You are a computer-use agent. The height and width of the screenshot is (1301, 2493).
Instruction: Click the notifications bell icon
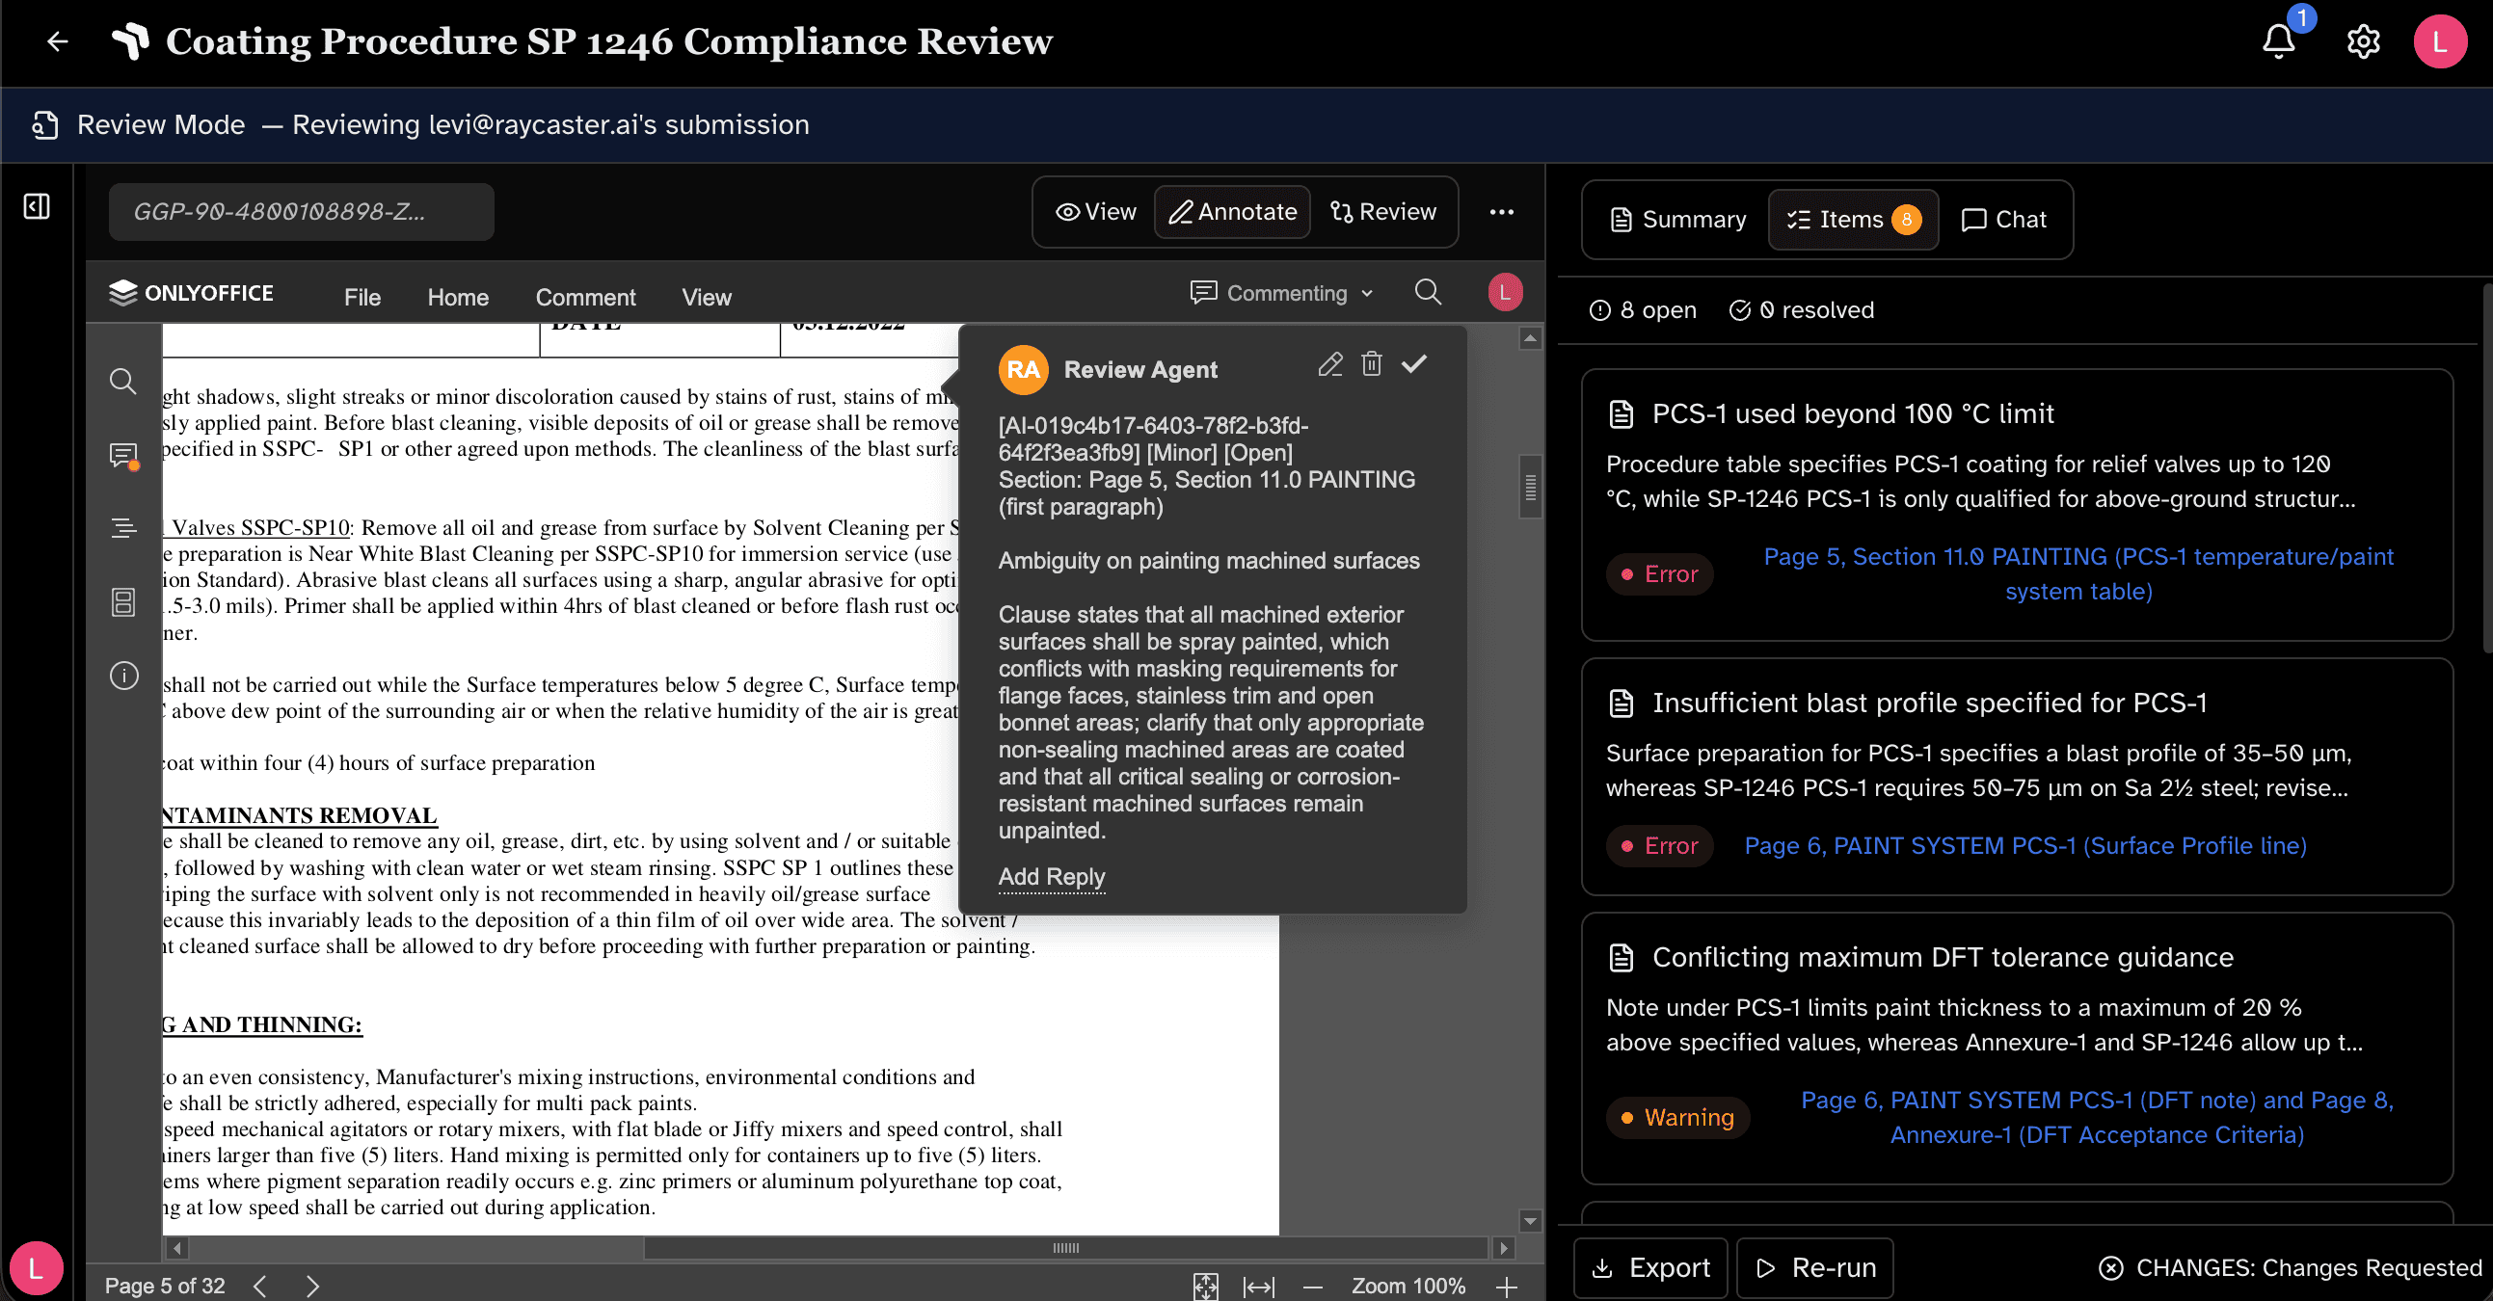pyautogui.click(x=2278, y=41)
